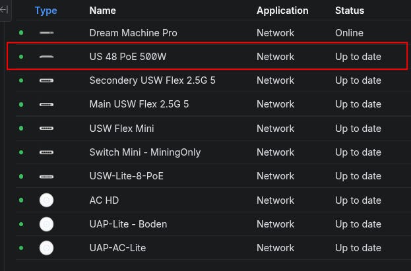The height and width of the screenshot is (271, 411).
Task: Click green status dot for Secondery USW Flex
Action: (21, 80)
